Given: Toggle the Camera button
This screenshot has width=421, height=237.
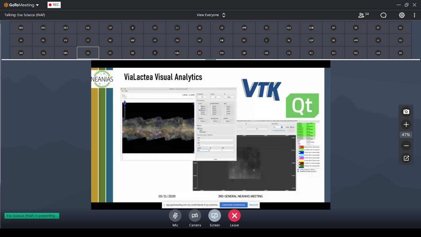Looking at the screenshot, I should click(195, 216).
